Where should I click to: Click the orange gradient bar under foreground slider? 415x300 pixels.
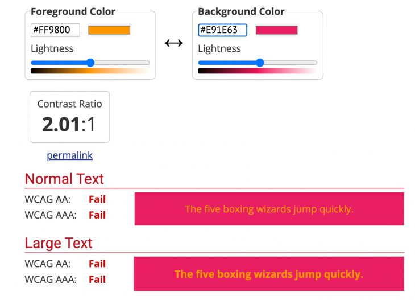coord(90,71)
